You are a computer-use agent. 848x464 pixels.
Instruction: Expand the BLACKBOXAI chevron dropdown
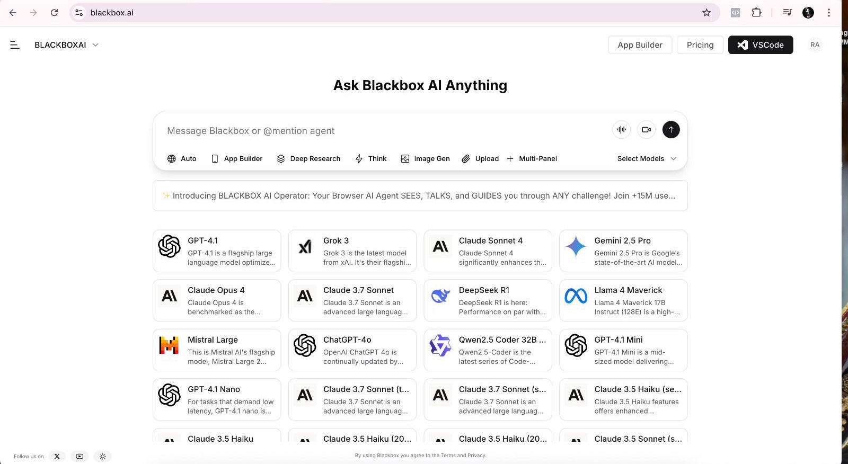coord(95,45)
